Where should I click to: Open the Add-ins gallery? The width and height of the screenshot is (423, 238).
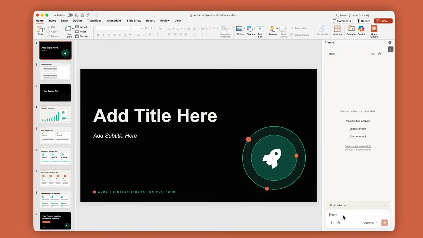pos(337,30)
